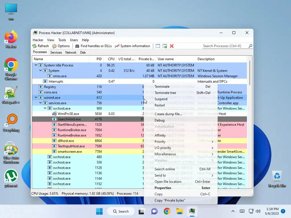Open the Users menu
291x218 pixels.
74,40
